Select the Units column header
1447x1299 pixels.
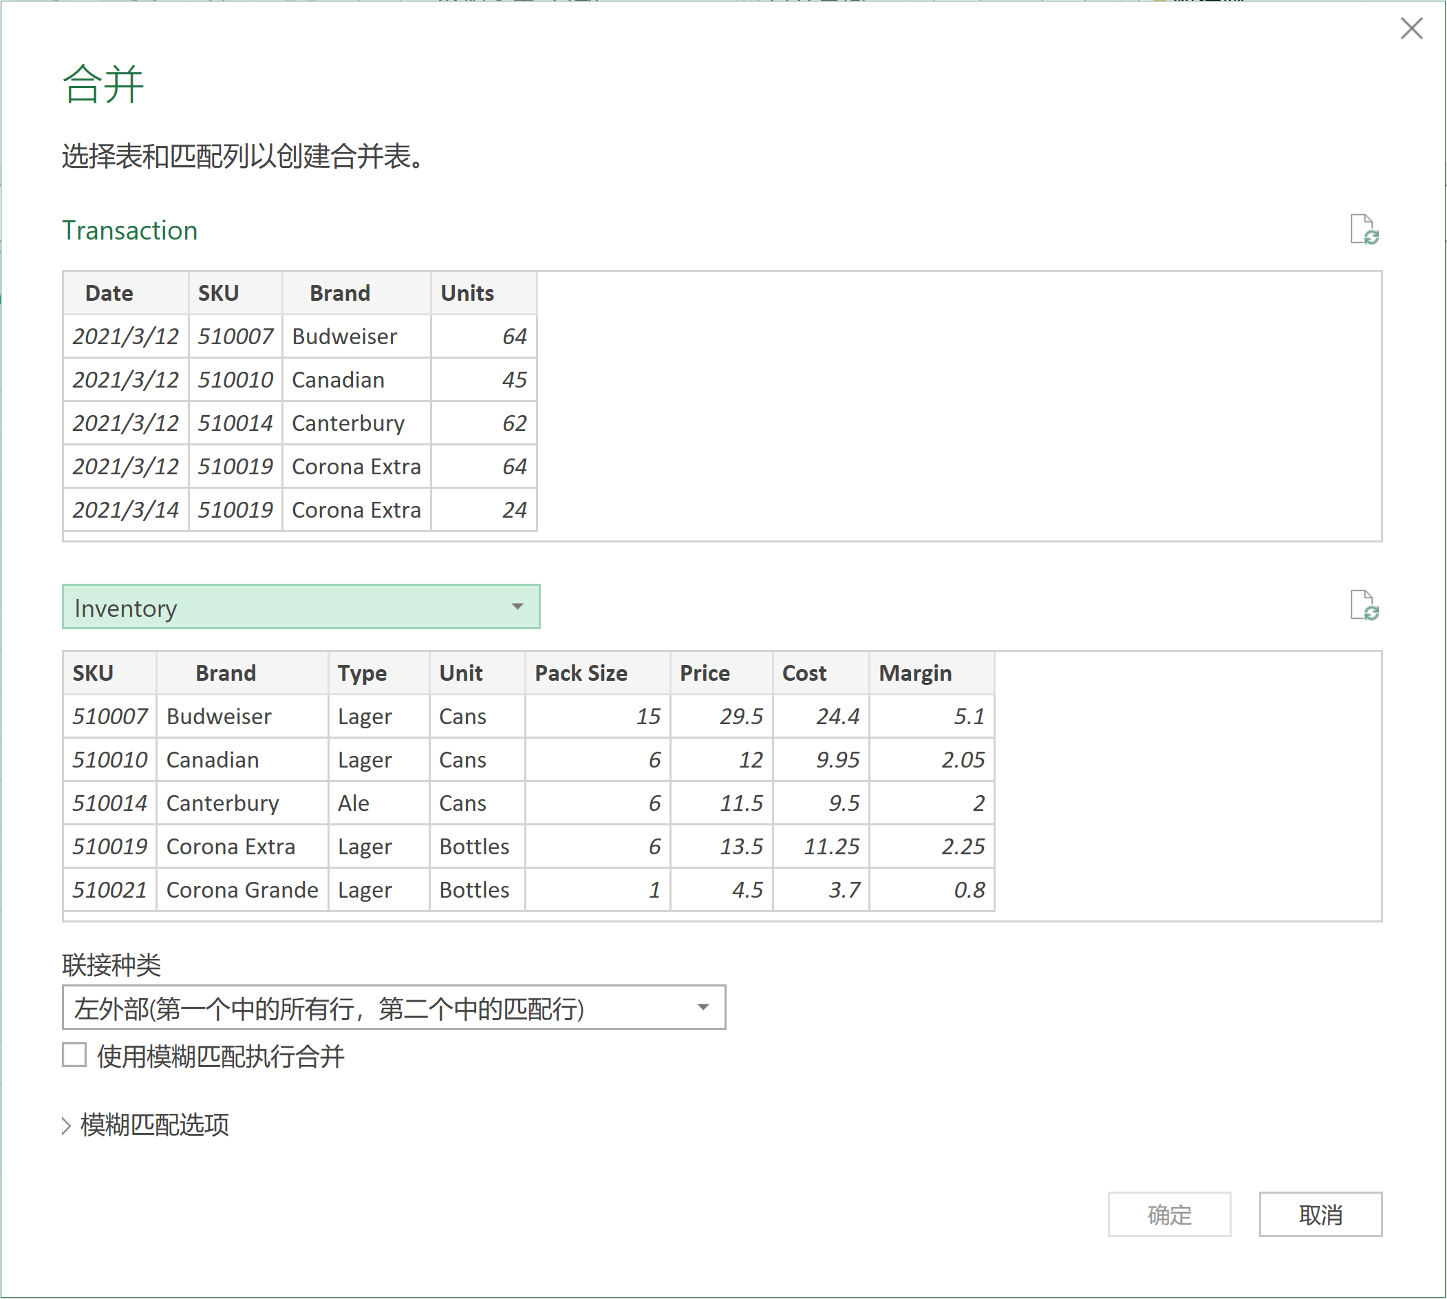[x=467, y=293]
